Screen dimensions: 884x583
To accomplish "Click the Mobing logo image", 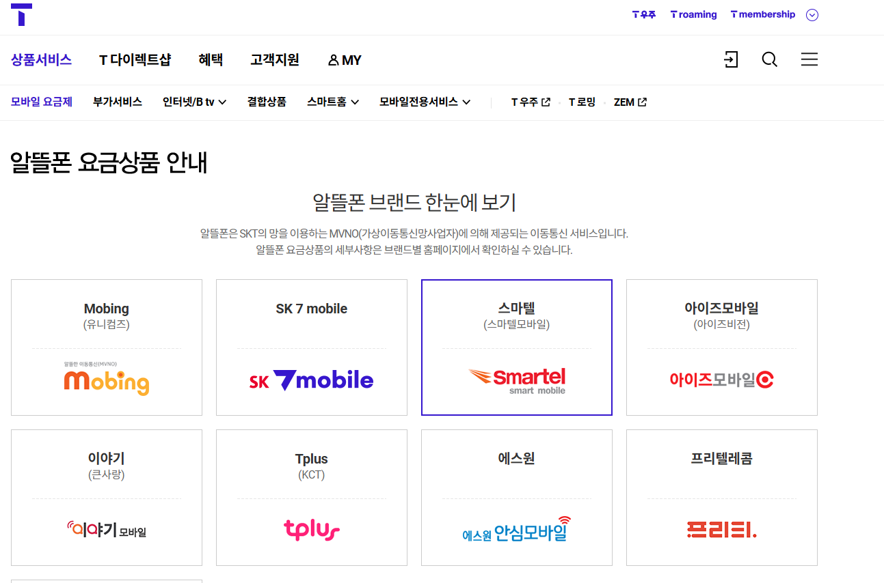I will click(x=107, y=379).
